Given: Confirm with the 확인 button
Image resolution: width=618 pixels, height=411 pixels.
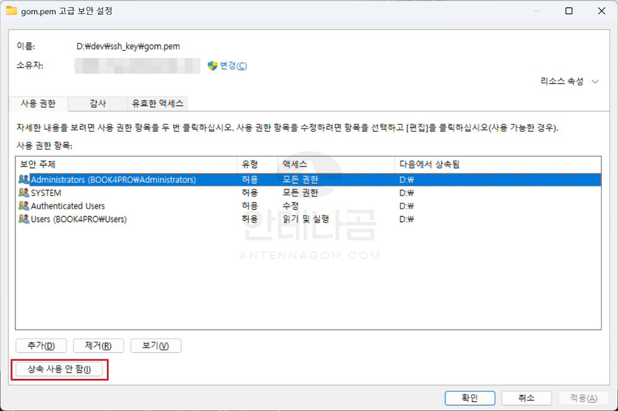Looking at the screenshot, I should (x=470, y=399).
